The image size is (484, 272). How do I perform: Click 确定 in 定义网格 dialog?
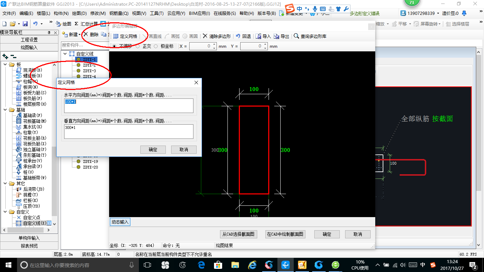tap(153, 149)
